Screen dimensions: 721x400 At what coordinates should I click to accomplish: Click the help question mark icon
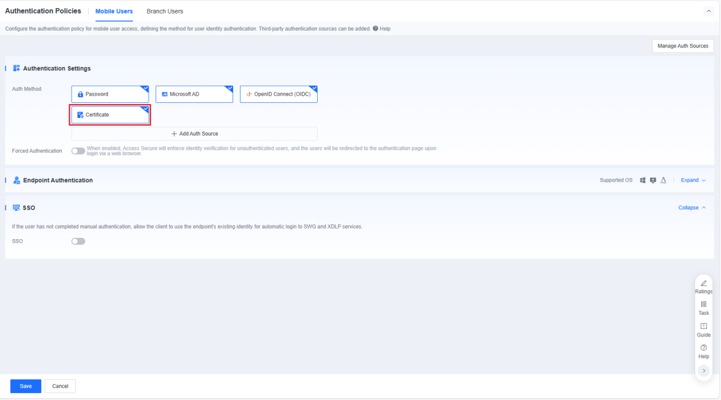[x=375, y=28]
